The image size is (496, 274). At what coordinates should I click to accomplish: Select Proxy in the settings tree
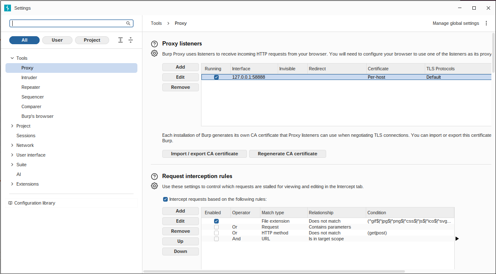[x=72, y=68]
